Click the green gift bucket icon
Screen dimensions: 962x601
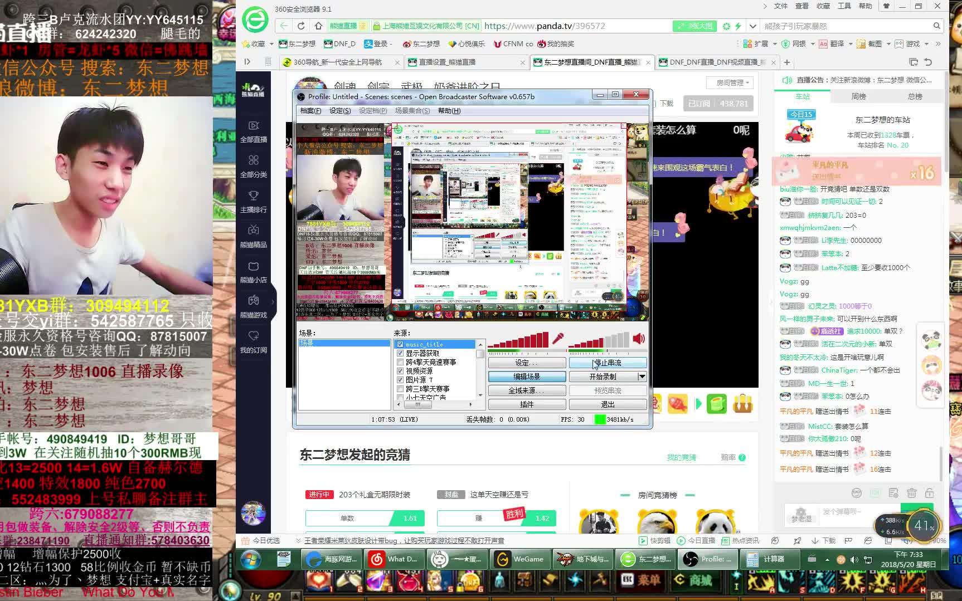pos(717,403)
